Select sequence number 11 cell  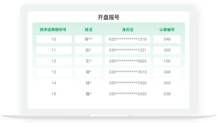pyautogui.click(x=54, y=50)
